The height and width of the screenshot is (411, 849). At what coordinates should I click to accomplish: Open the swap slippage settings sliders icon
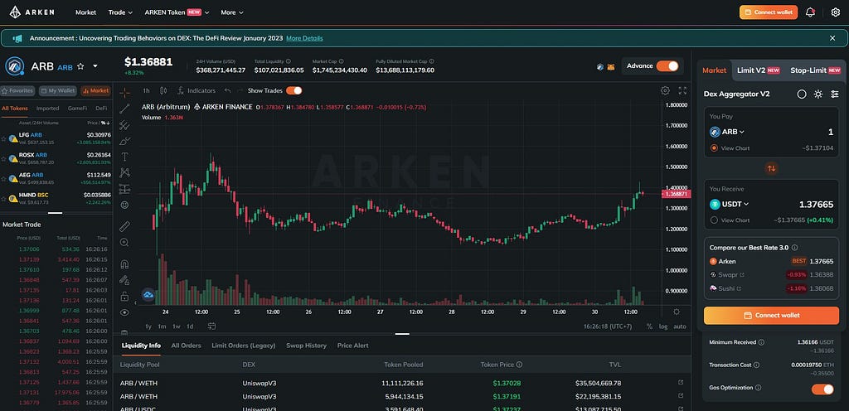point(834,94)
